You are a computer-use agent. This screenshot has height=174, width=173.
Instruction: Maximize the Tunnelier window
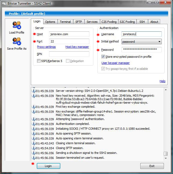coord(156,2)
